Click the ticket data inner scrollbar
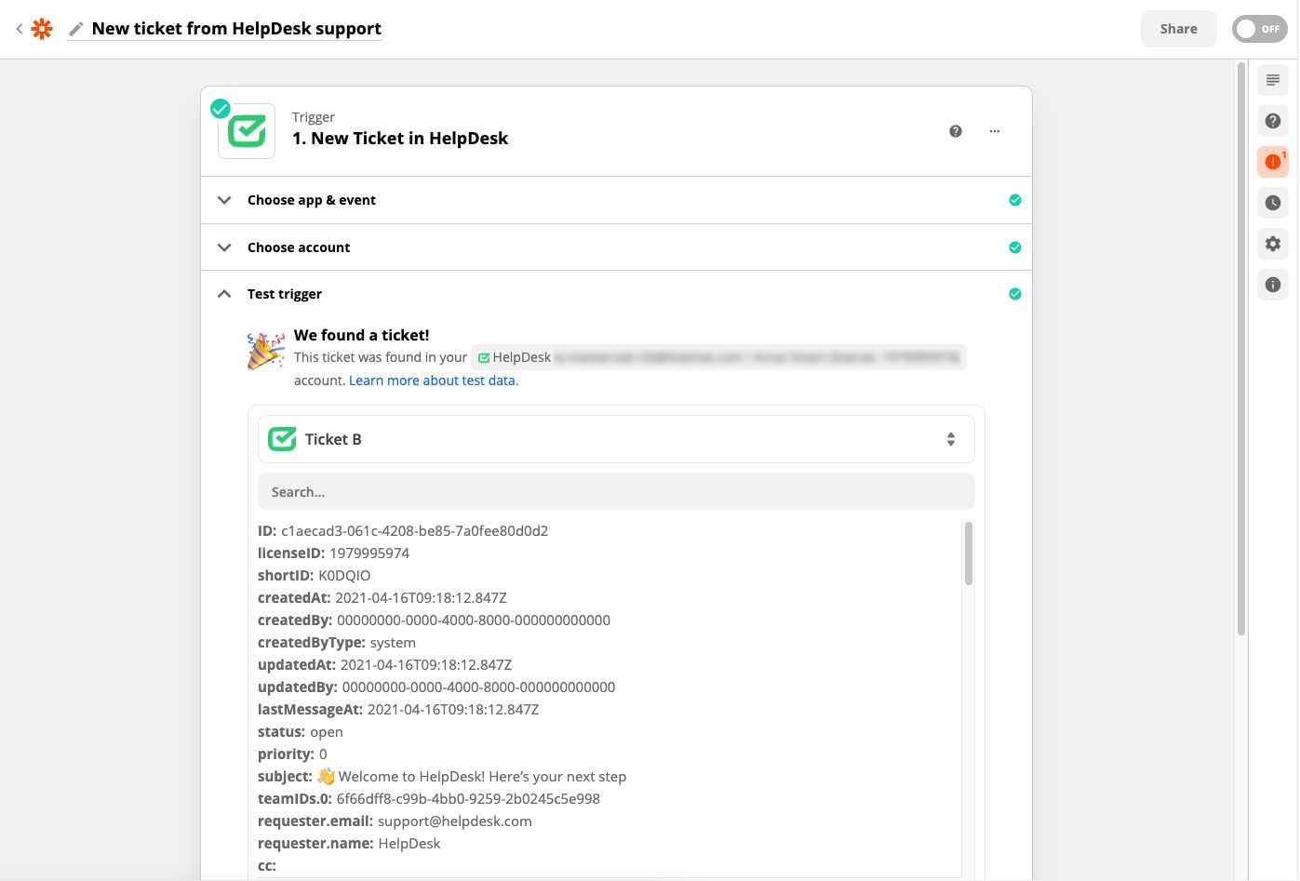 969,554
